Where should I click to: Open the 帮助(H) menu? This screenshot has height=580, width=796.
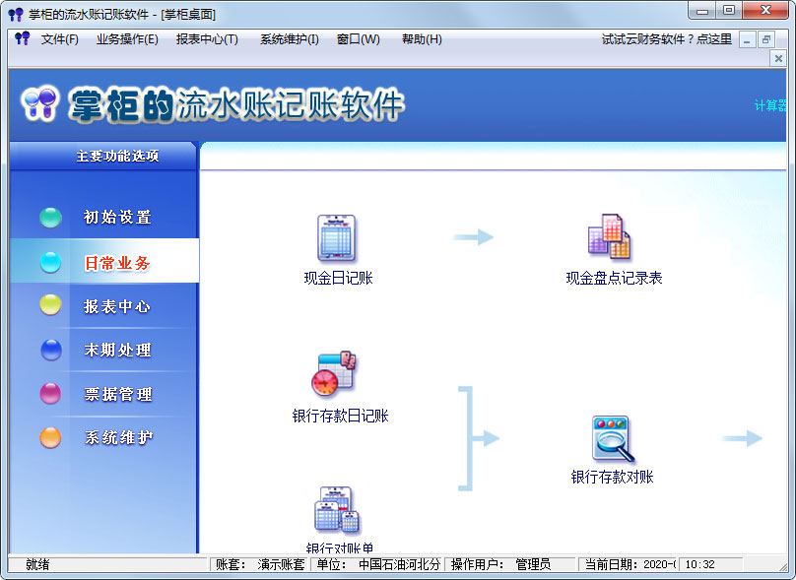pos(422,39)
